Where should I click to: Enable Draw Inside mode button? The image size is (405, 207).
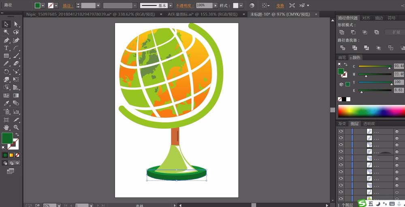(17, 163)
